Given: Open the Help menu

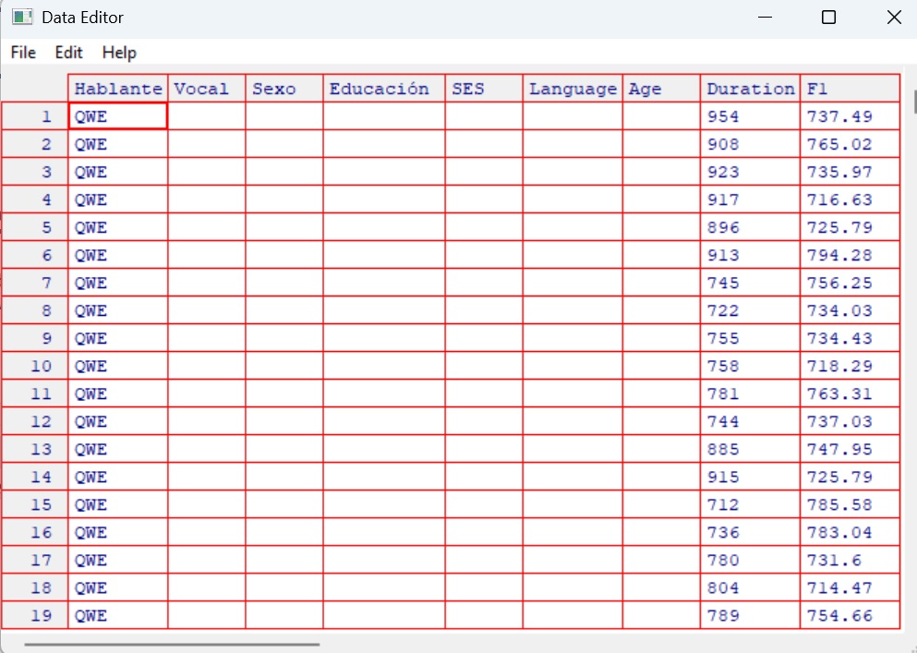Looking at the screenshot, I should pyautogui.click(x=118, y=53).
